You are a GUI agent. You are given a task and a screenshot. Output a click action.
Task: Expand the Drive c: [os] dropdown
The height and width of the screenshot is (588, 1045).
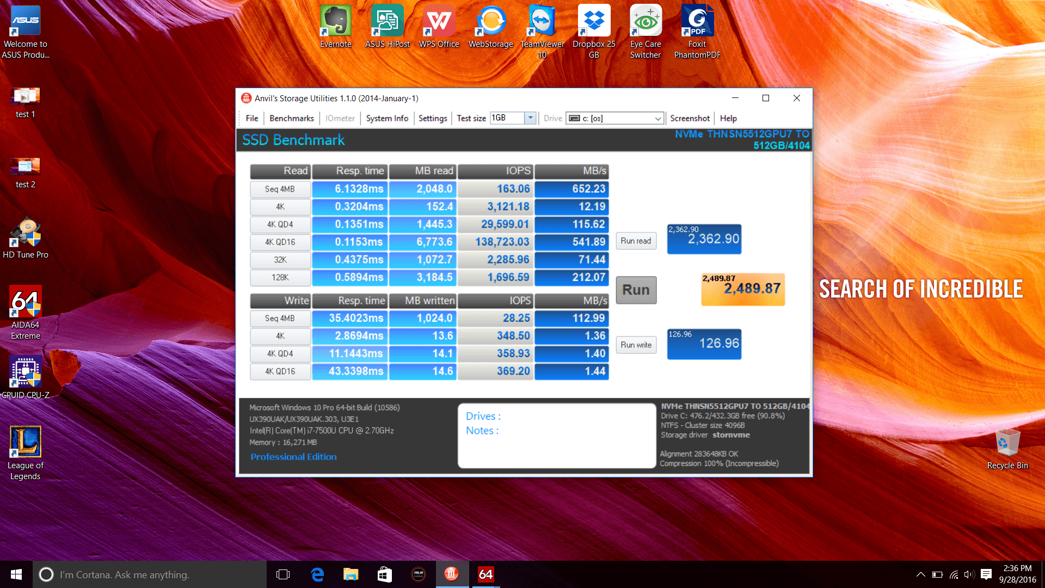coord(657,118)
